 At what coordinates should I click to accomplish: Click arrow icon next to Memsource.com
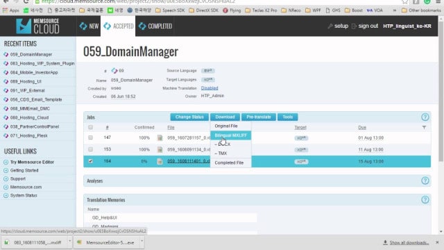pyautogui.click(x=6, y=187)
